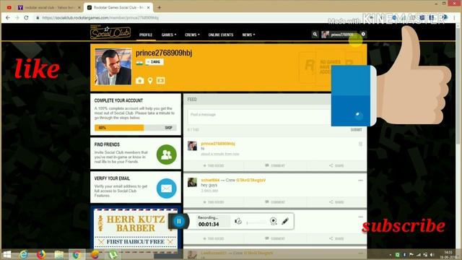Open the ellipsis menu on schat664's post
The width and height of the screenshot is (462, 260).
point(360,181)
